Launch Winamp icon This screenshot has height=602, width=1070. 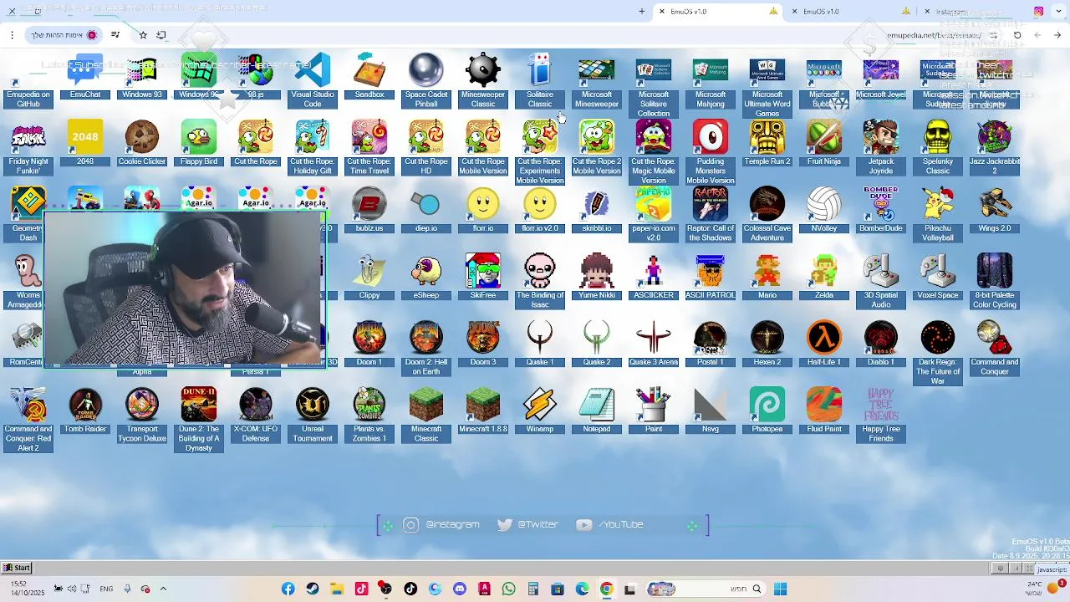tap(540, 411)
